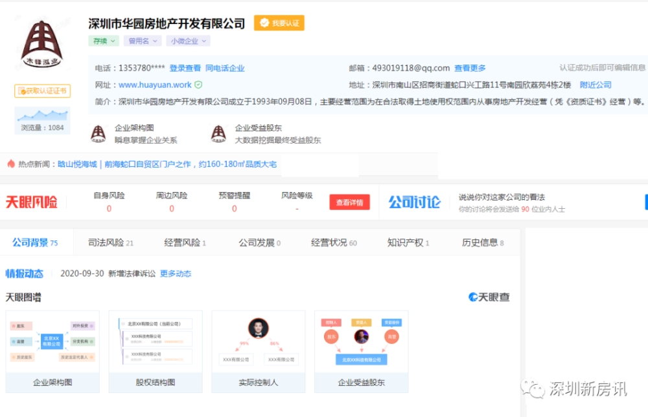Screen dimensions: 648x417
Task: Click the 天眼查 logo beside 天眼图谱
Action: 489,297
